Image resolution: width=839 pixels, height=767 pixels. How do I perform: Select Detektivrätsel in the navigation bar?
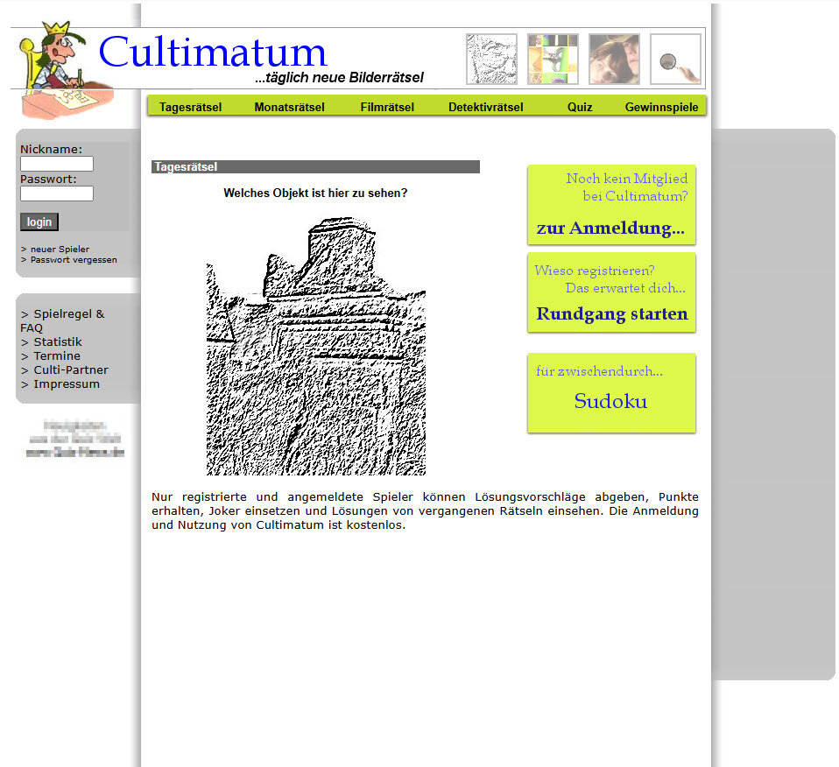[485, 107]
